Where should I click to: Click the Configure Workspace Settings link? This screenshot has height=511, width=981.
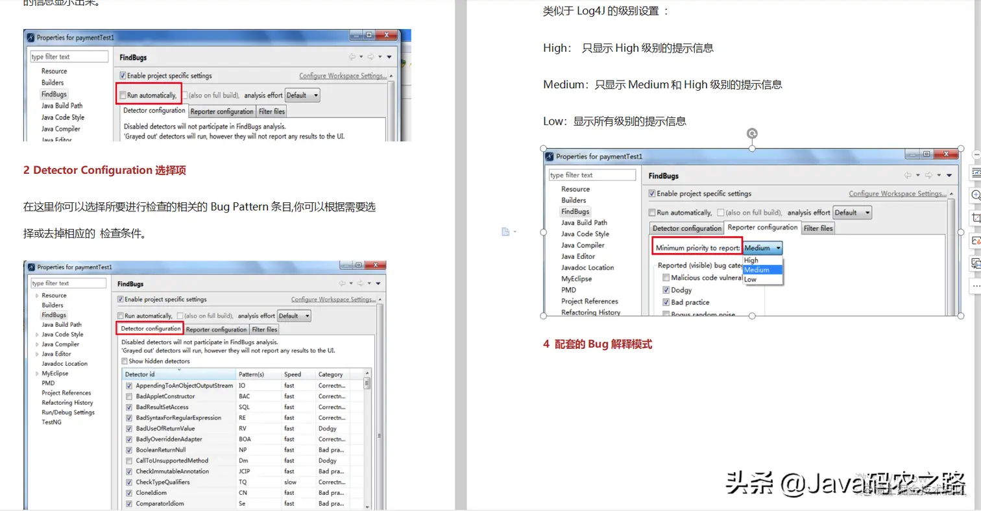click(896, 193)
